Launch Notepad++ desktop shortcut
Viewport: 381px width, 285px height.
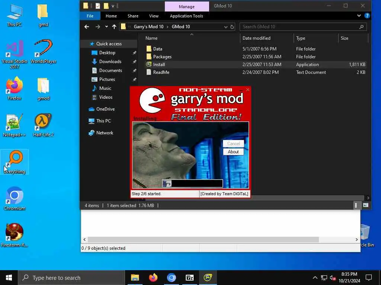point(15,125)
